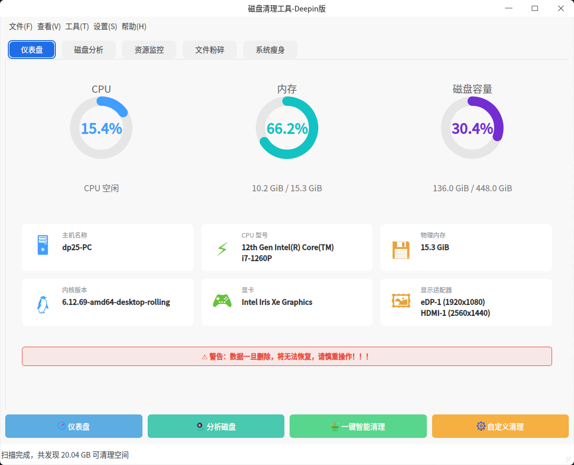Image resolution: width=574 pixels, height=465 pixels.
Task: Click the green gamepad graphics card icon
Action: [x=222, y=301]
